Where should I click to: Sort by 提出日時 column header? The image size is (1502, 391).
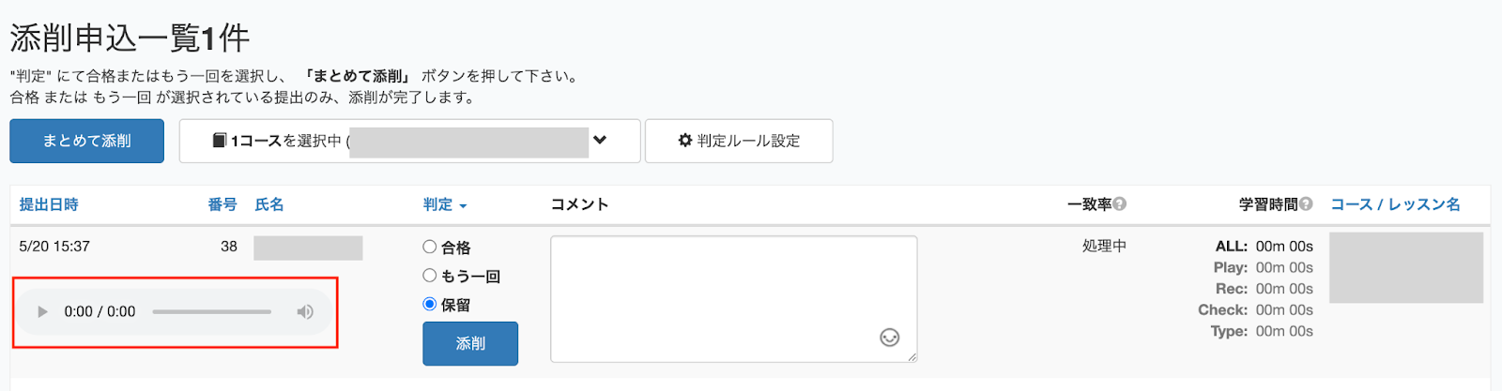[49, 204]
